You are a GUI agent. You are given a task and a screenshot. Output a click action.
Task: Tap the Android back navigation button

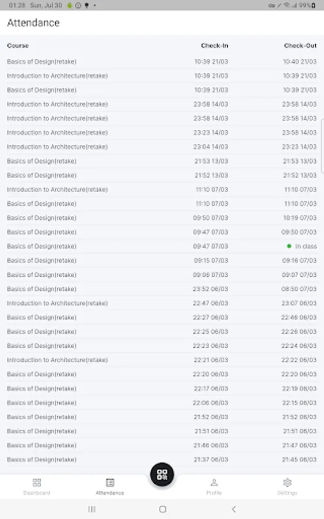(x=234, y=509)
